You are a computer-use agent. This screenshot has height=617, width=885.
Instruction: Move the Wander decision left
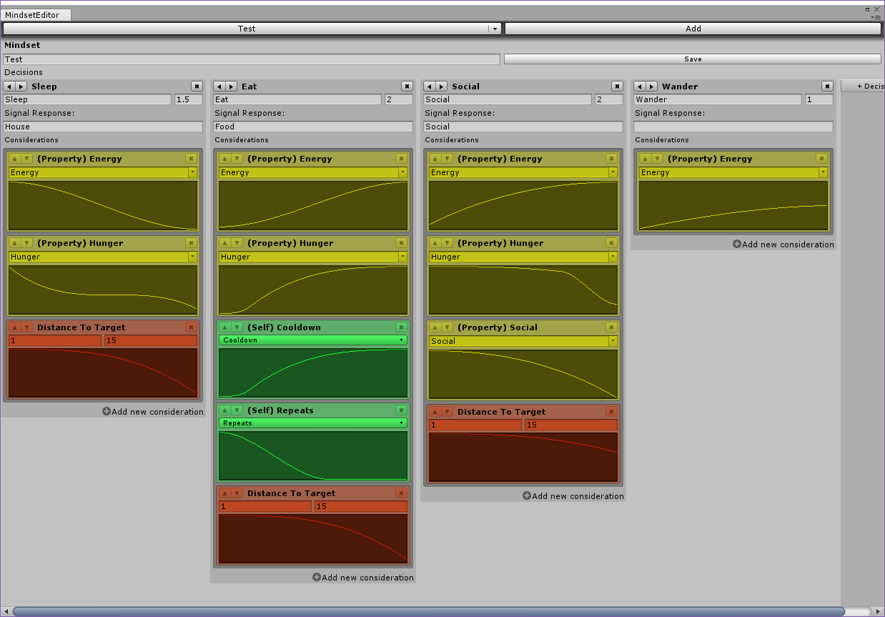click(x=640, y=87)
